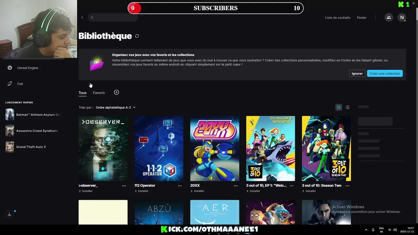Click the Ignorer button
Screen dimensions: 418x235
click(357, 73)
